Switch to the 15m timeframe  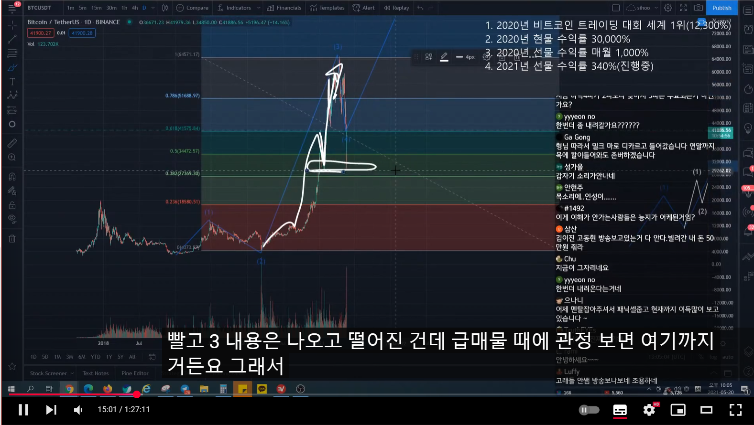97,8
